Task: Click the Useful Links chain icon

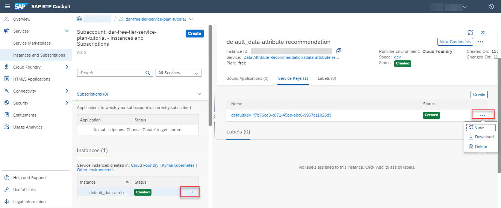Action: [6, 190]
